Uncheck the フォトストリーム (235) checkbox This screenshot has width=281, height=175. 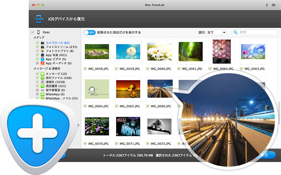pos(37,47)
